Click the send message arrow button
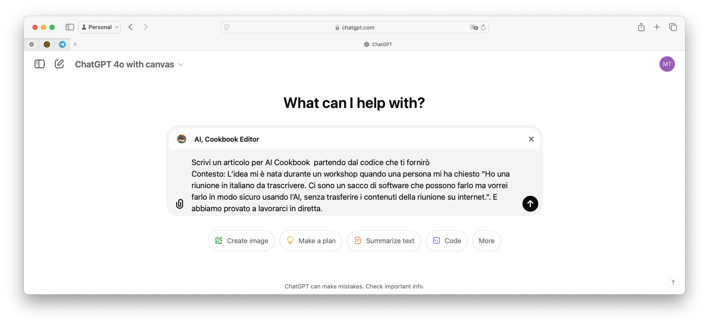The width and height of the screenshot is (709, 326). click(x=530, y=204)
